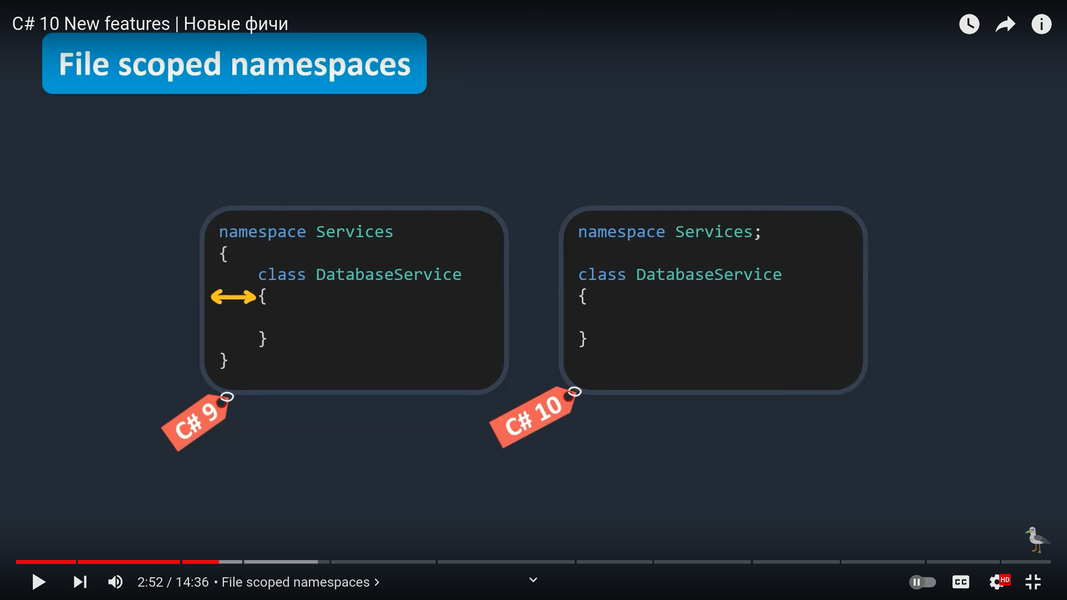
Task: Toggle the autoplay switch
Action: [x=923, y=582]
